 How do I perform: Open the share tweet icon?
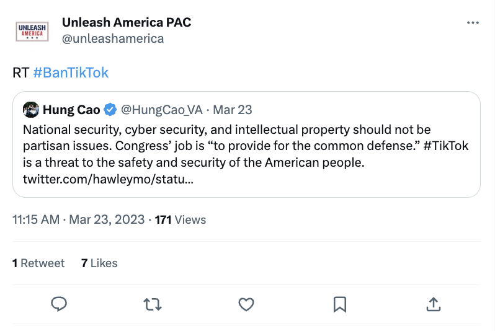434,304
